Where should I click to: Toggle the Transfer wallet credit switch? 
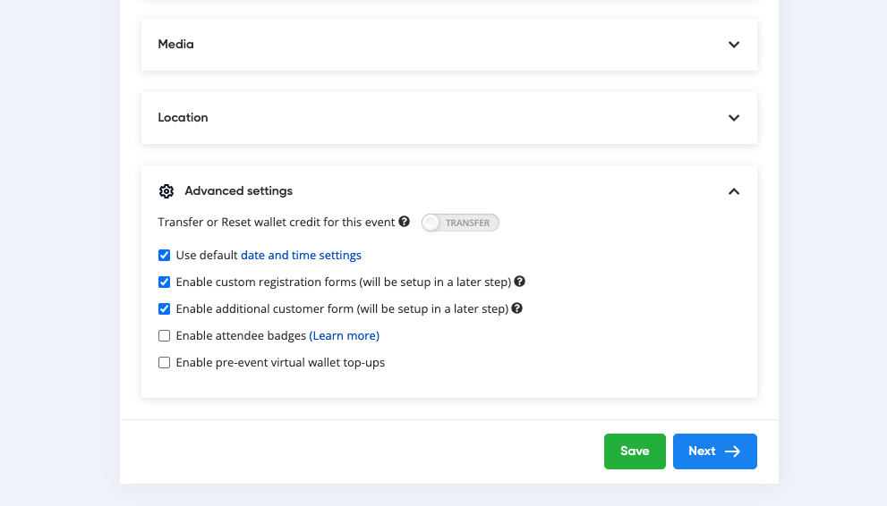pos(460,223)
